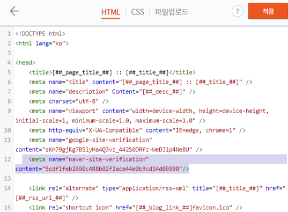Click line number 14 in gutter
The height and width of the screenshot is (212, 288).
(x=8, y=188)
